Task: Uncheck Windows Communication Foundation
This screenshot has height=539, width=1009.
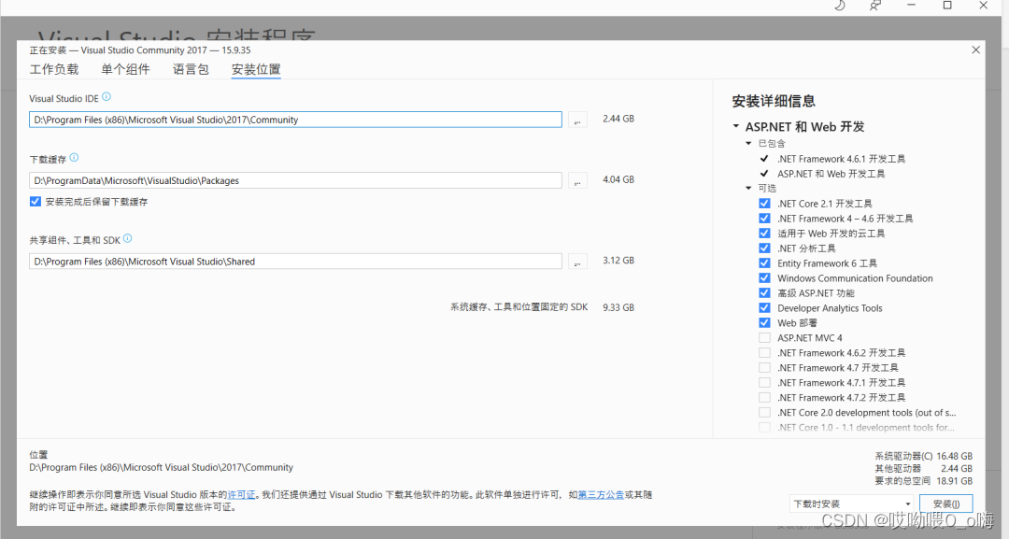Action: [764, 277]
